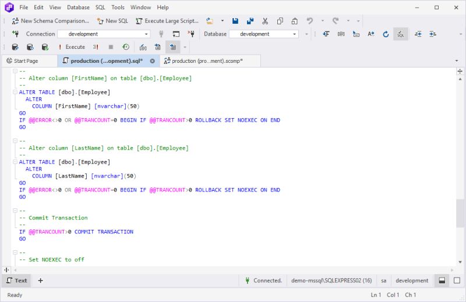The width and height of the screenshot is (466, 302).
Task: Click the go-to-definition cursor box icon
Action: coord(356,34)
